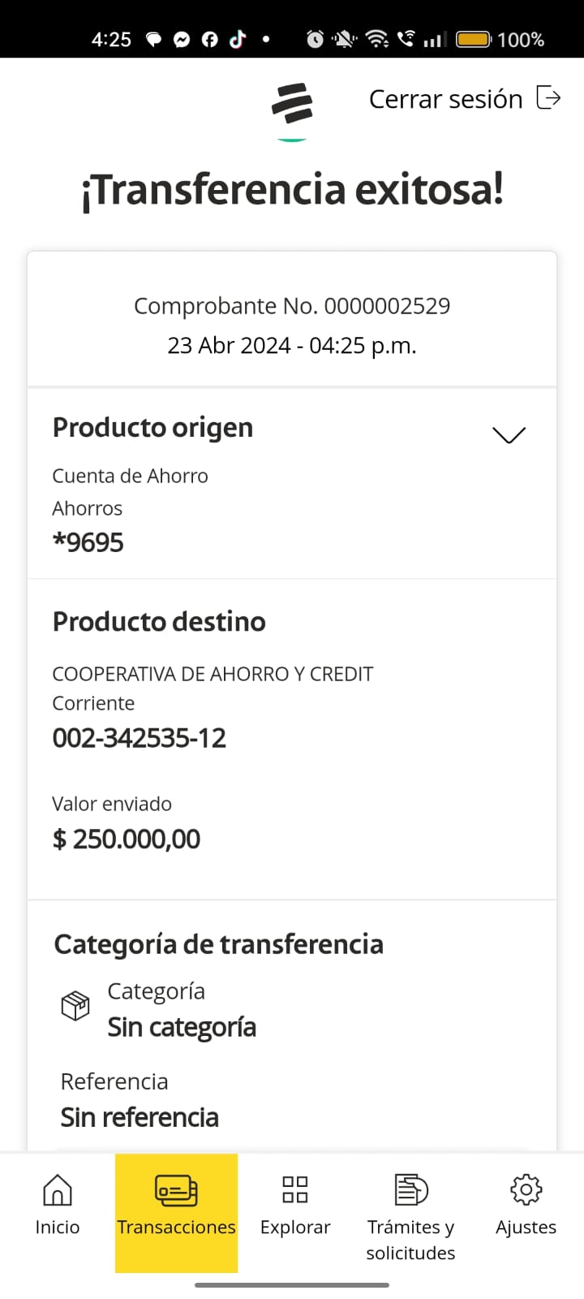This screenshot has height=1299, width=584.
Task: Tap the Trámites y solicitudes document icon
Action: coord(410,1190)
